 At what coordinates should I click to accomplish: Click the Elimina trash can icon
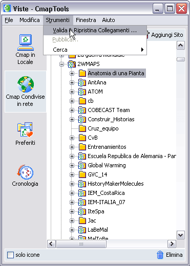[160, 255]
